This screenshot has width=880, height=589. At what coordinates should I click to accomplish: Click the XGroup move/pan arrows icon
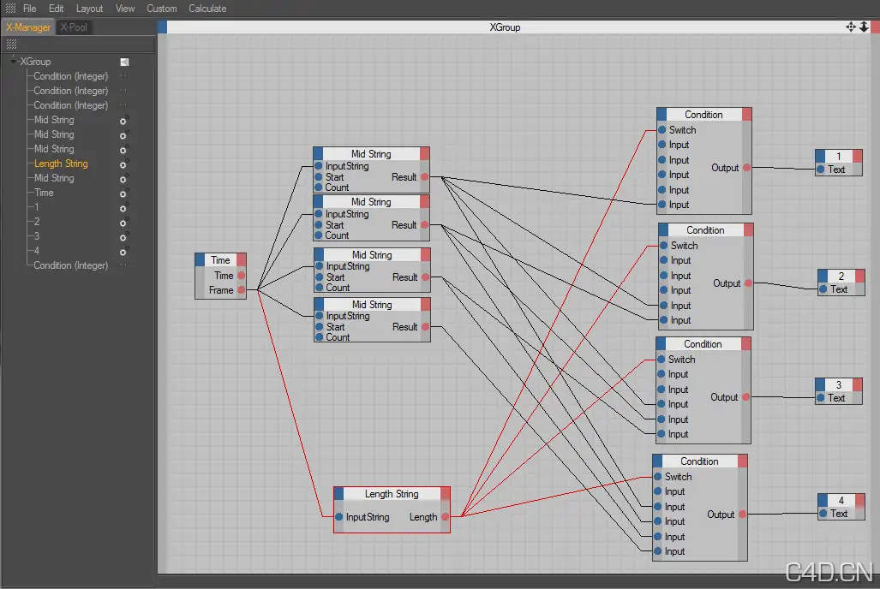851,27
